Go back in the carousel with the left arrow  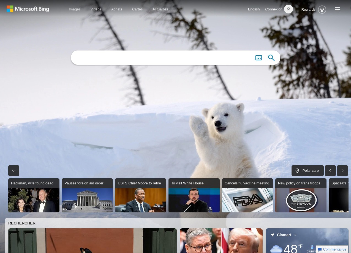[330, 170]
